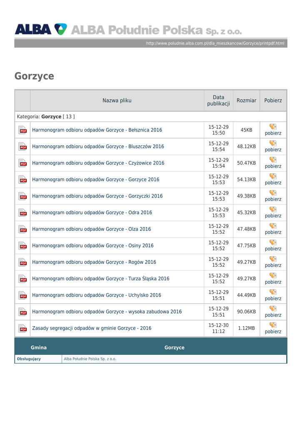302x426 pixels.
Task: Click the PDF icon for Bełsznica 2016
Action: point(22,130)
